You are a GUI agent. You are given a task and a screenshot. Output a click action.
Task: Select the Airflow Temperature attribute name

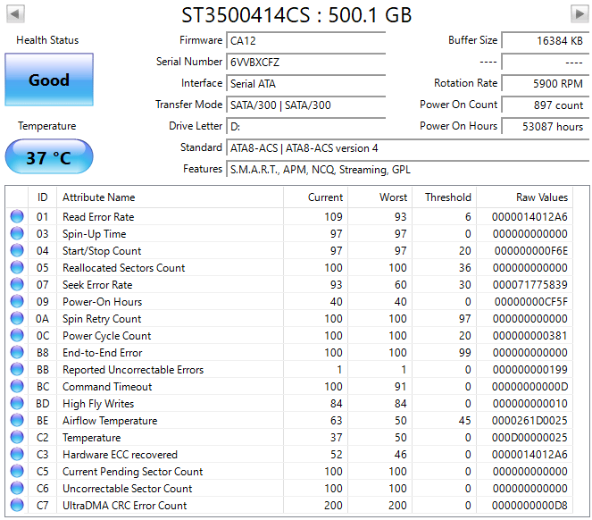tap(110, 421)
